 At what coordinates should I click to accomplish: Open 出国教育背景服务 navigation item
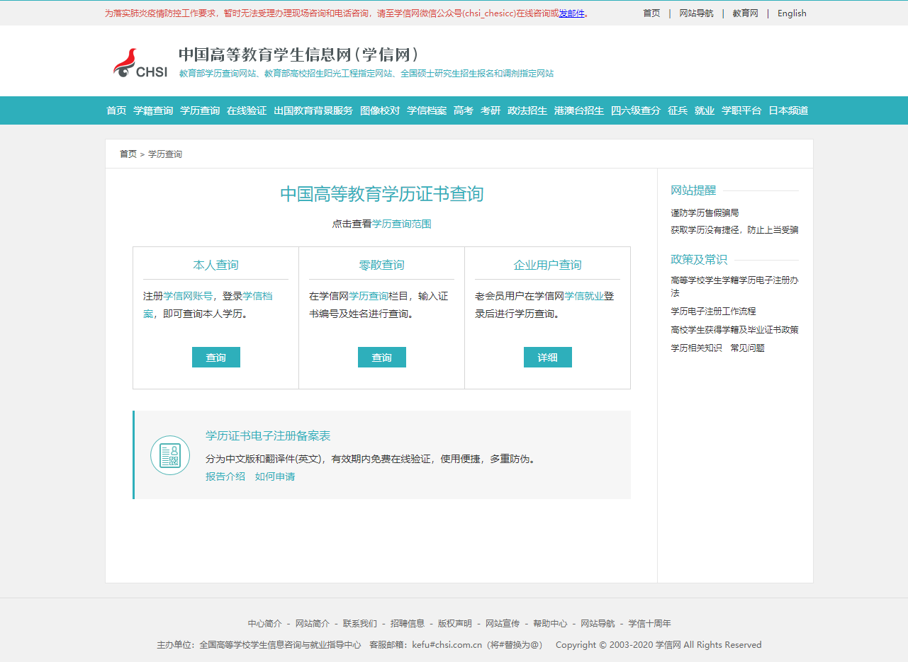(313, 110)
